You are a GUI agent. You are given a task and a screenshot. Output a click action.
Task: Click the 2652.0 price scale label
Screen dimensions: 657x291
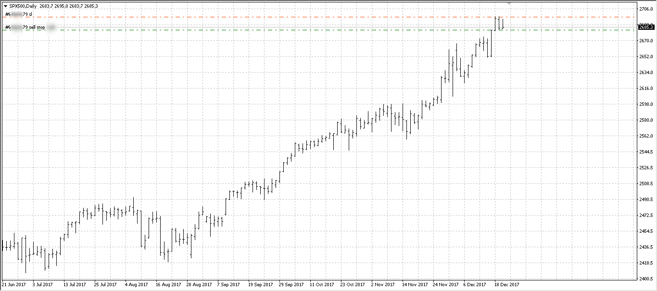[x=645, y=57]
